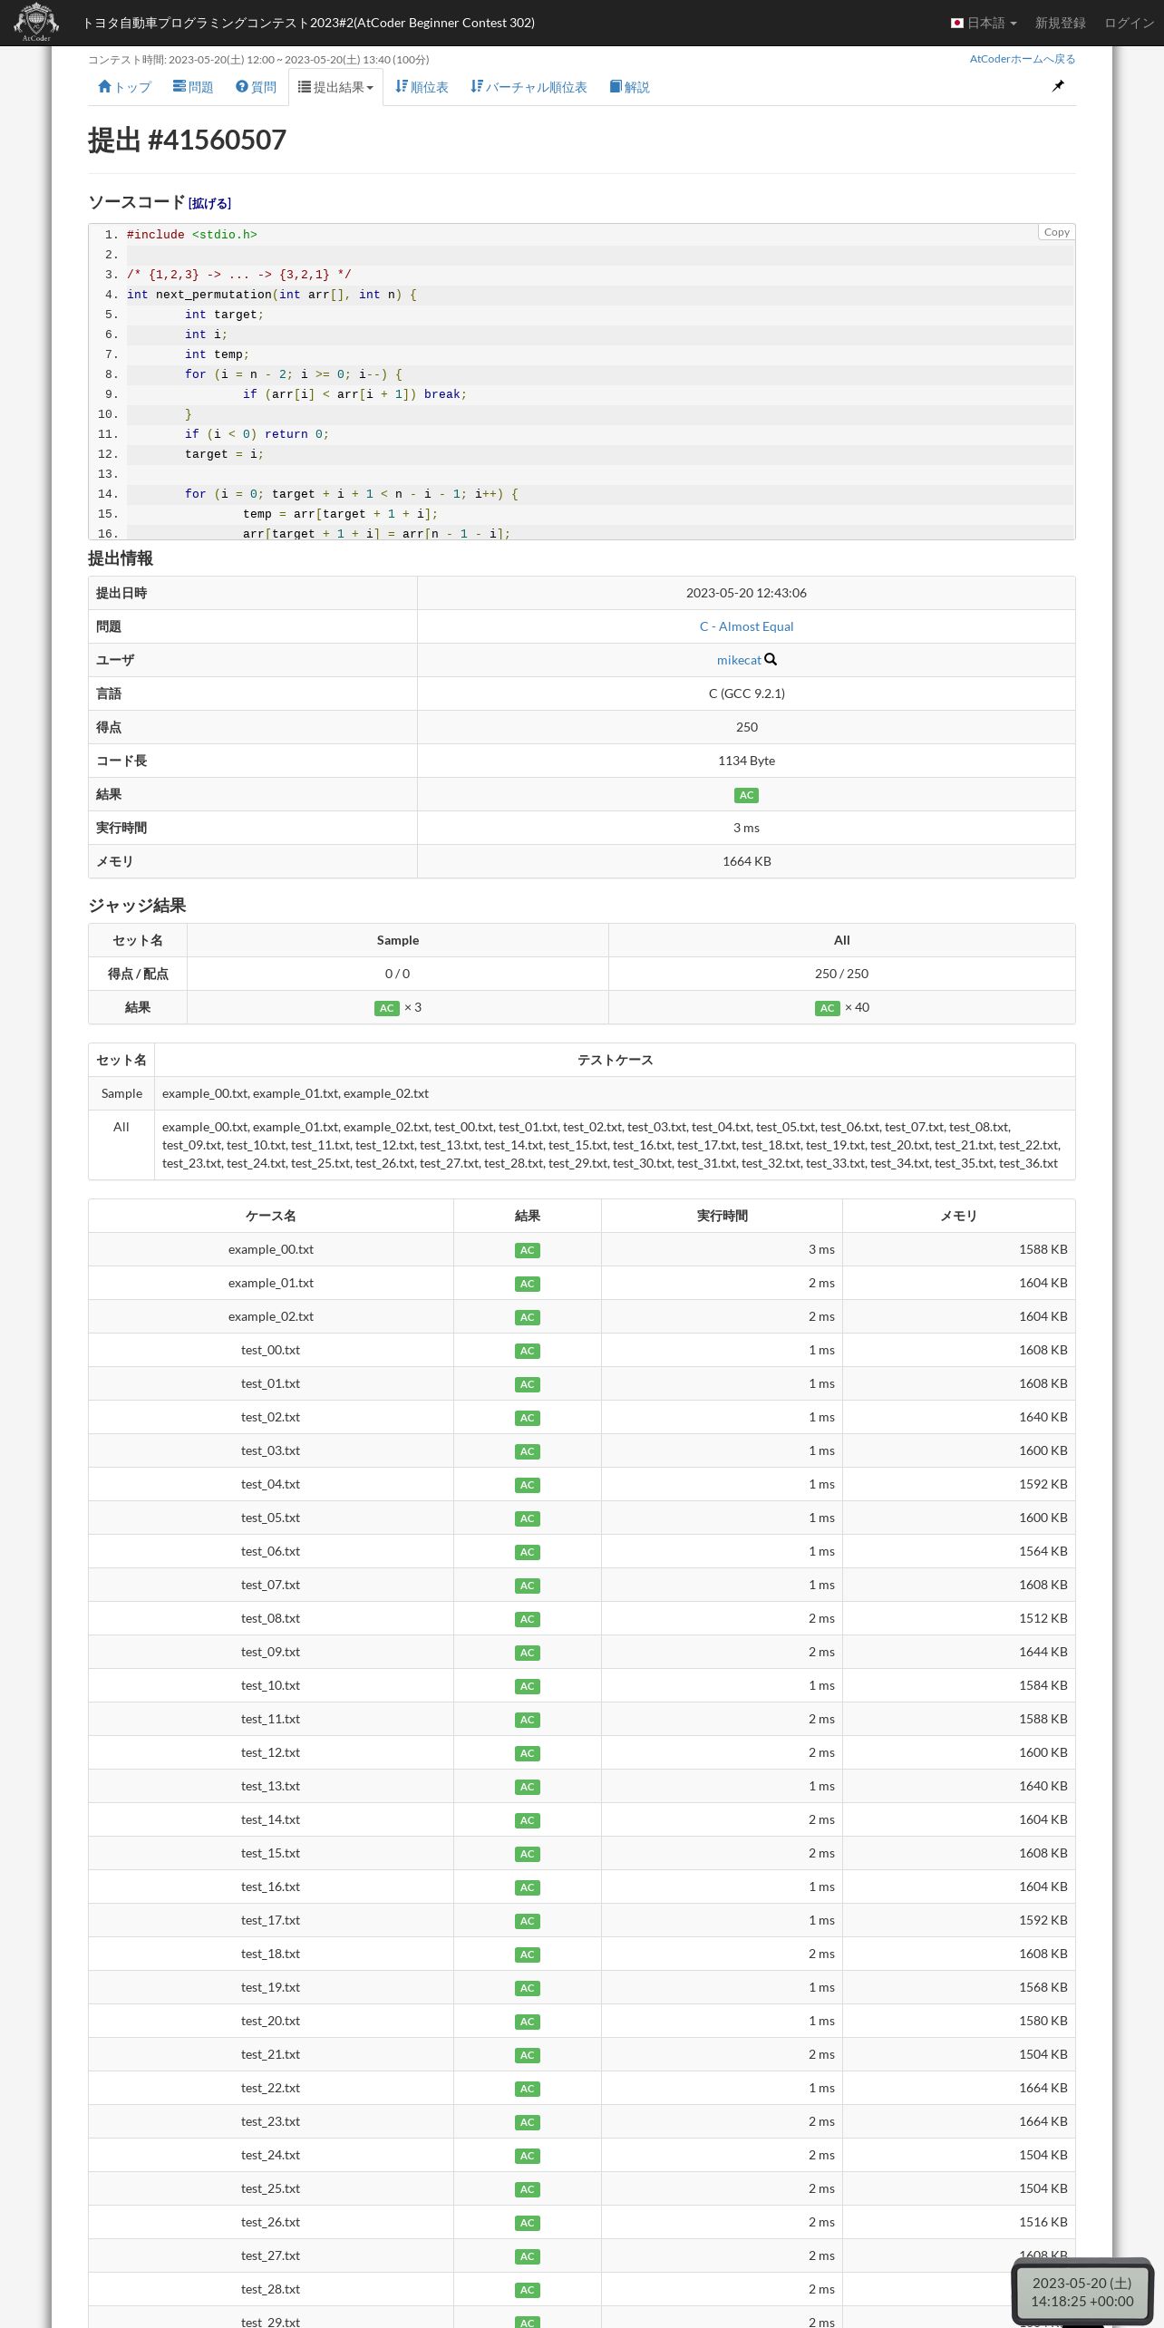
Task: Click the AC × 3 Sample result
Action: (397, 1007)
